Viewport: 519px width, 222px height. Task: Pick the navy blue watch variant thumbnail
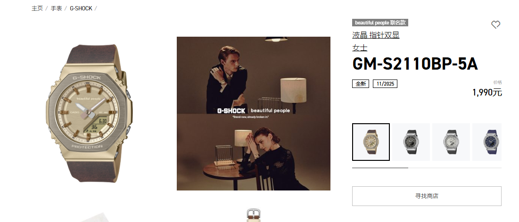pos(487,142)
